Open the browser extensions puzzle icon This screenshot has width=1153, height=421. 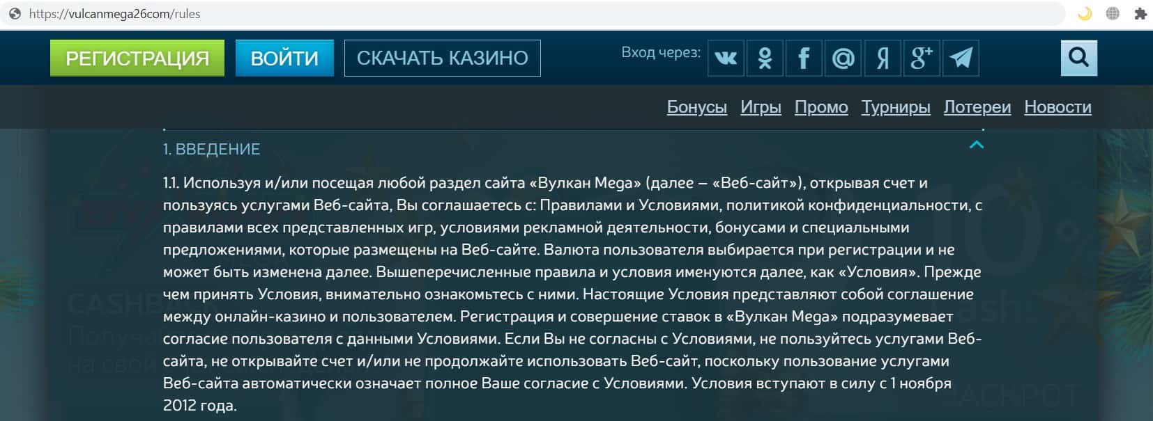1140,13
